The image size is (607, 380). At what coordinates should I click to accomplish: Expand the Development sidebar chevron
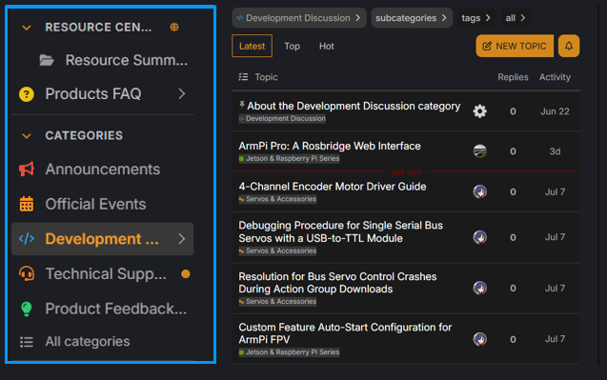[182, 239]
